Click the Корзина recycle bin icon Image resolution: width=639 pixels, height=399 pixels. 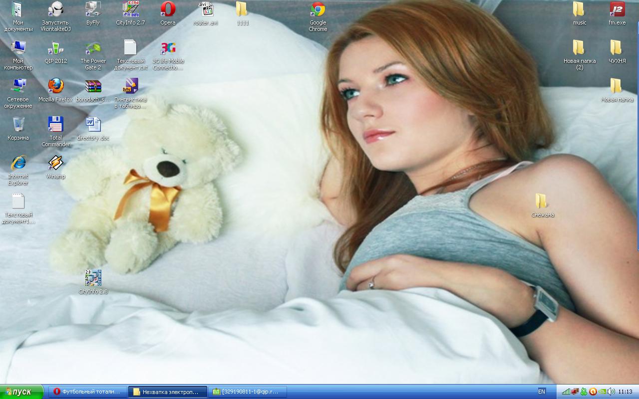(18, 125)
